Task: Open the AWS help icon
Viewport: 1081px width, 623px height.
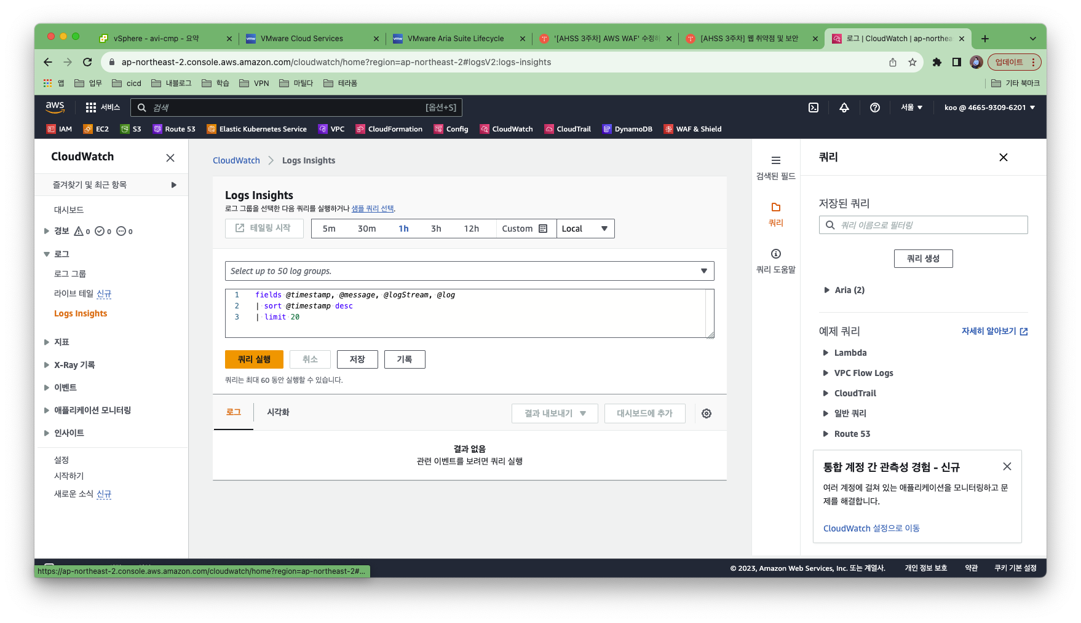Action: pyautogui.click(x=875, y=108)
